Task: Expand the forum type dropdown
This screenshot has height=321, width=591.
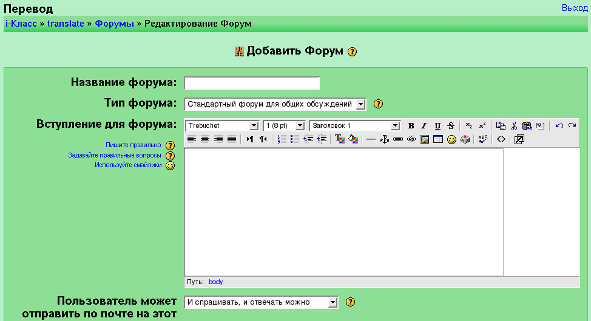Action: coord(275,104)
